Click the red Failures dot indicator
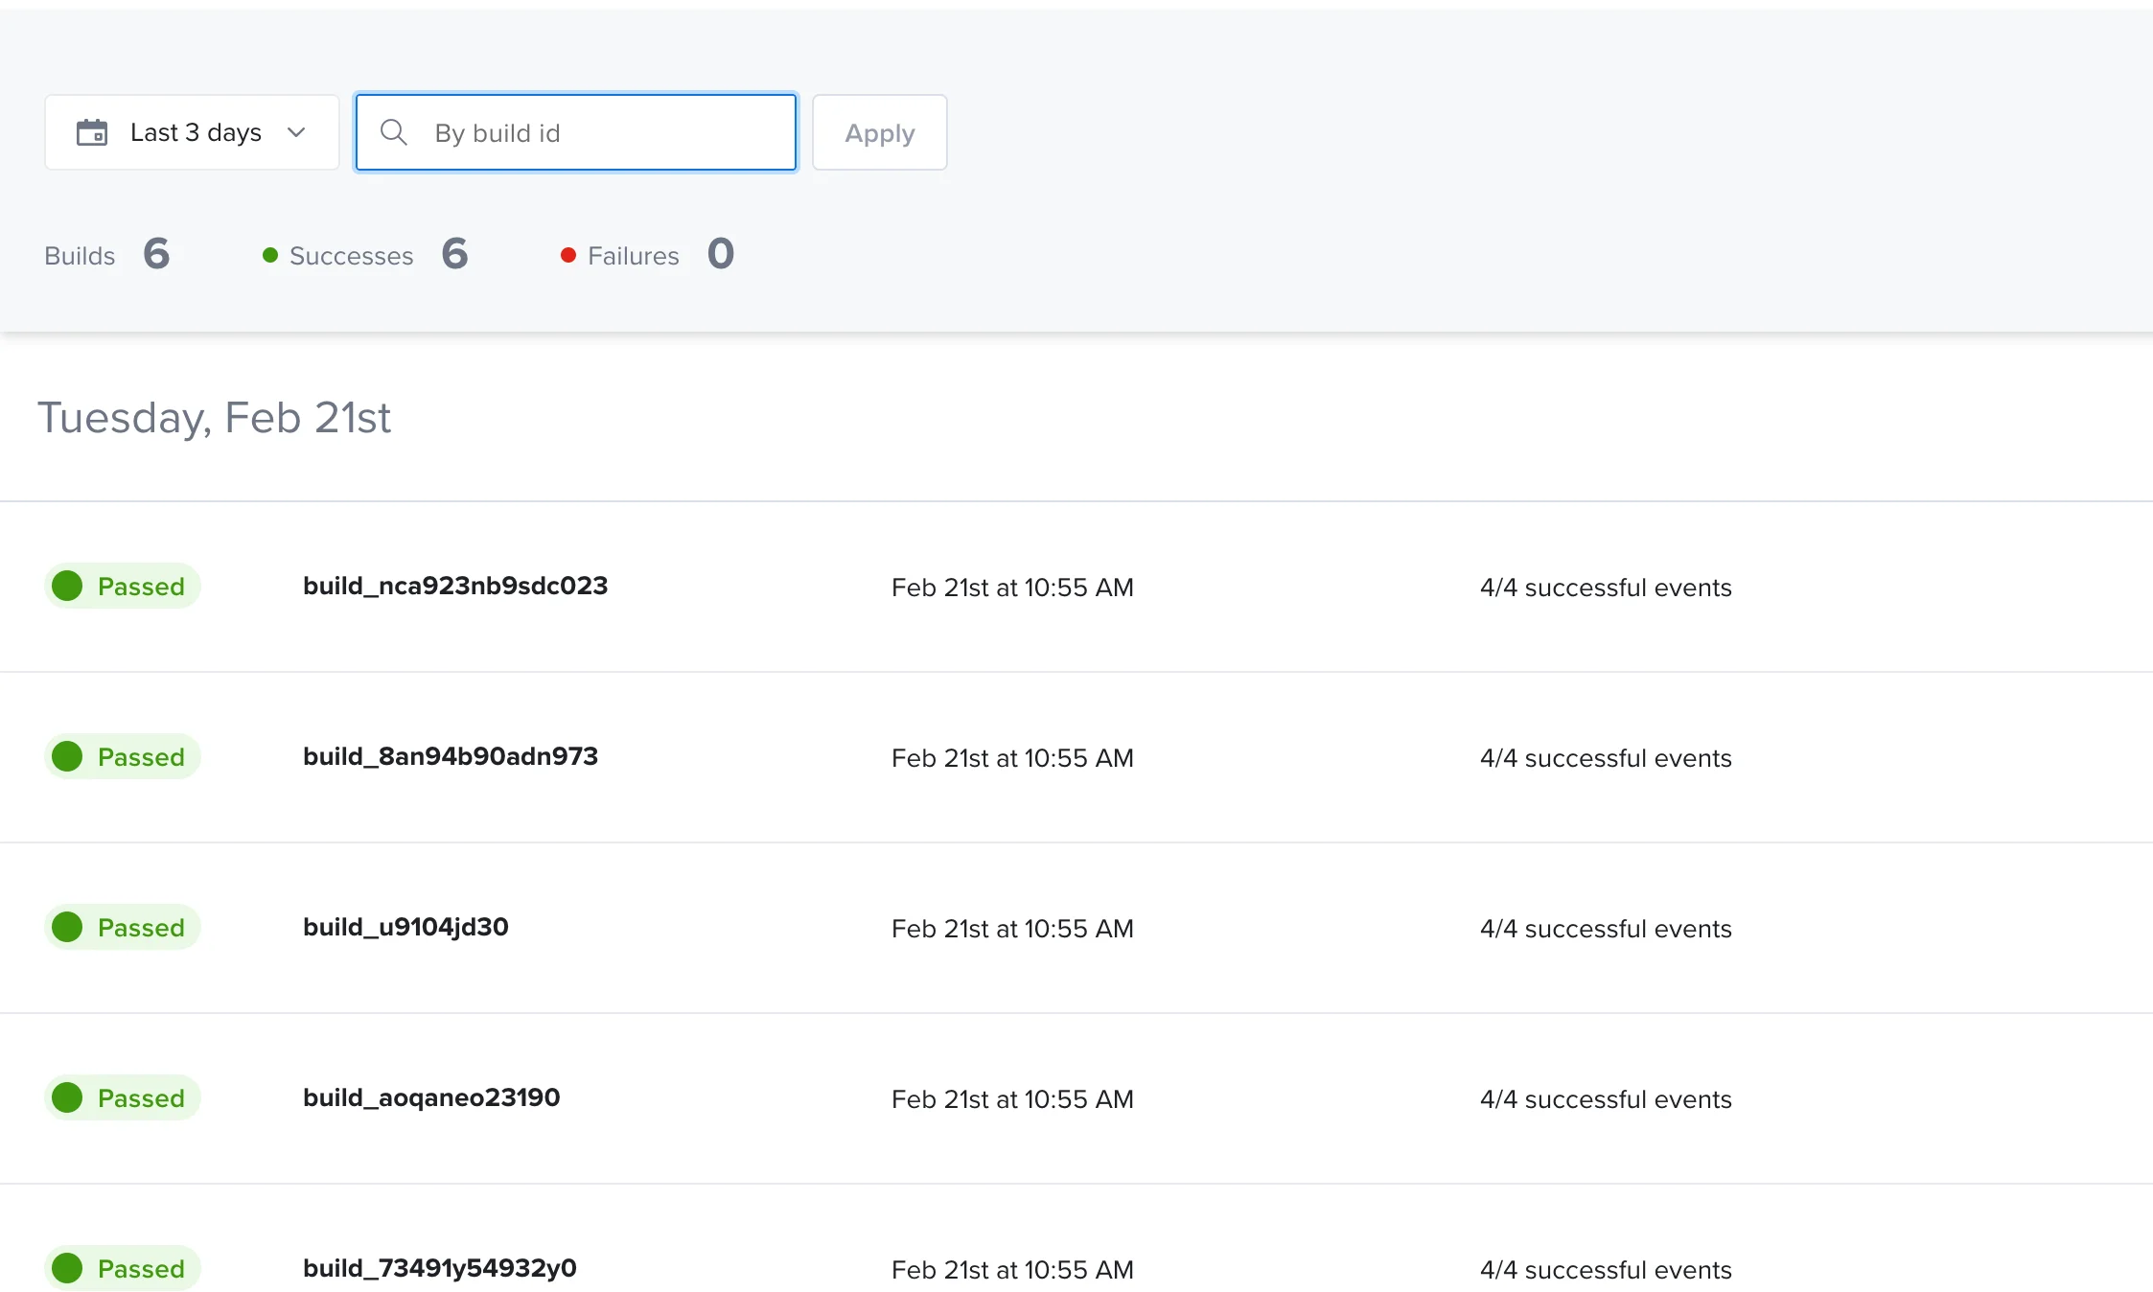 569,255
